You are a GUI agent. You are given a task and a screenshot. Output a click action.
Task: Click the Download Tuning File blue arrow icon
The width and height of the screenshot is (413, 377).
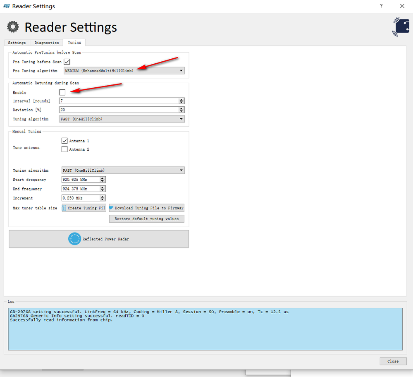(x=111, y=208)
